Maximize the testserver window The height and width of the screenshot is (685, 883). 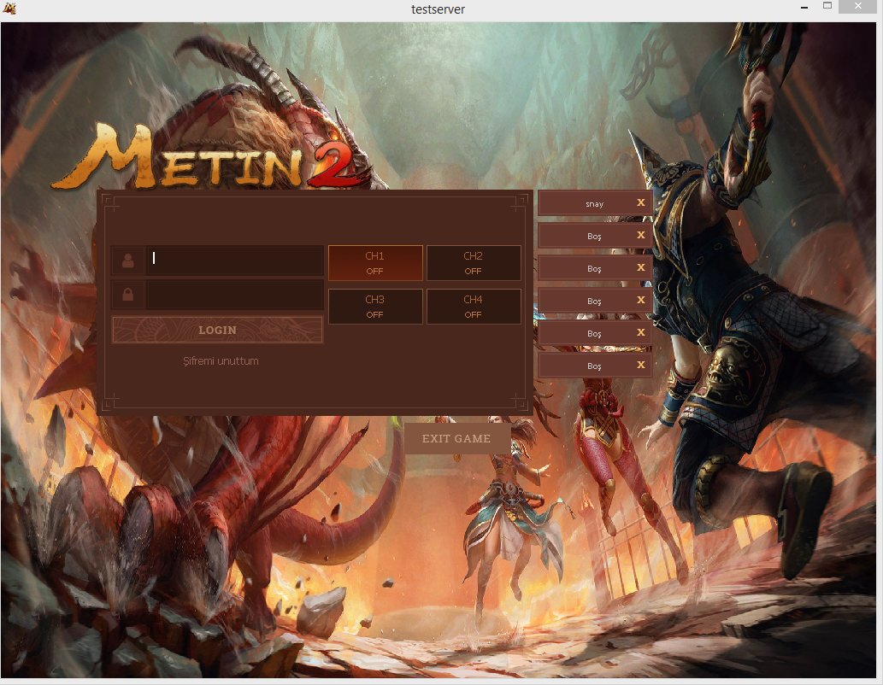827,6
